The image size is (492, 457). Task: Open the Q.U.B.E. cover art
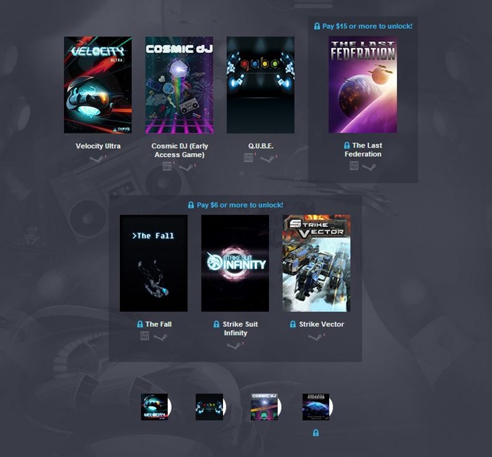click(x=260, y=85)
